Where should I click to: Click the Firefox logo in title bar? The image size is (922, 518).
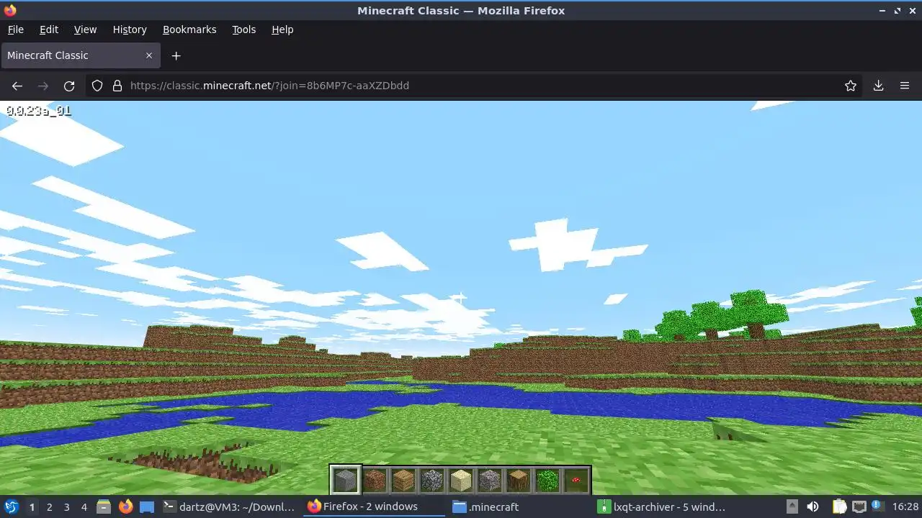(10, 10)
